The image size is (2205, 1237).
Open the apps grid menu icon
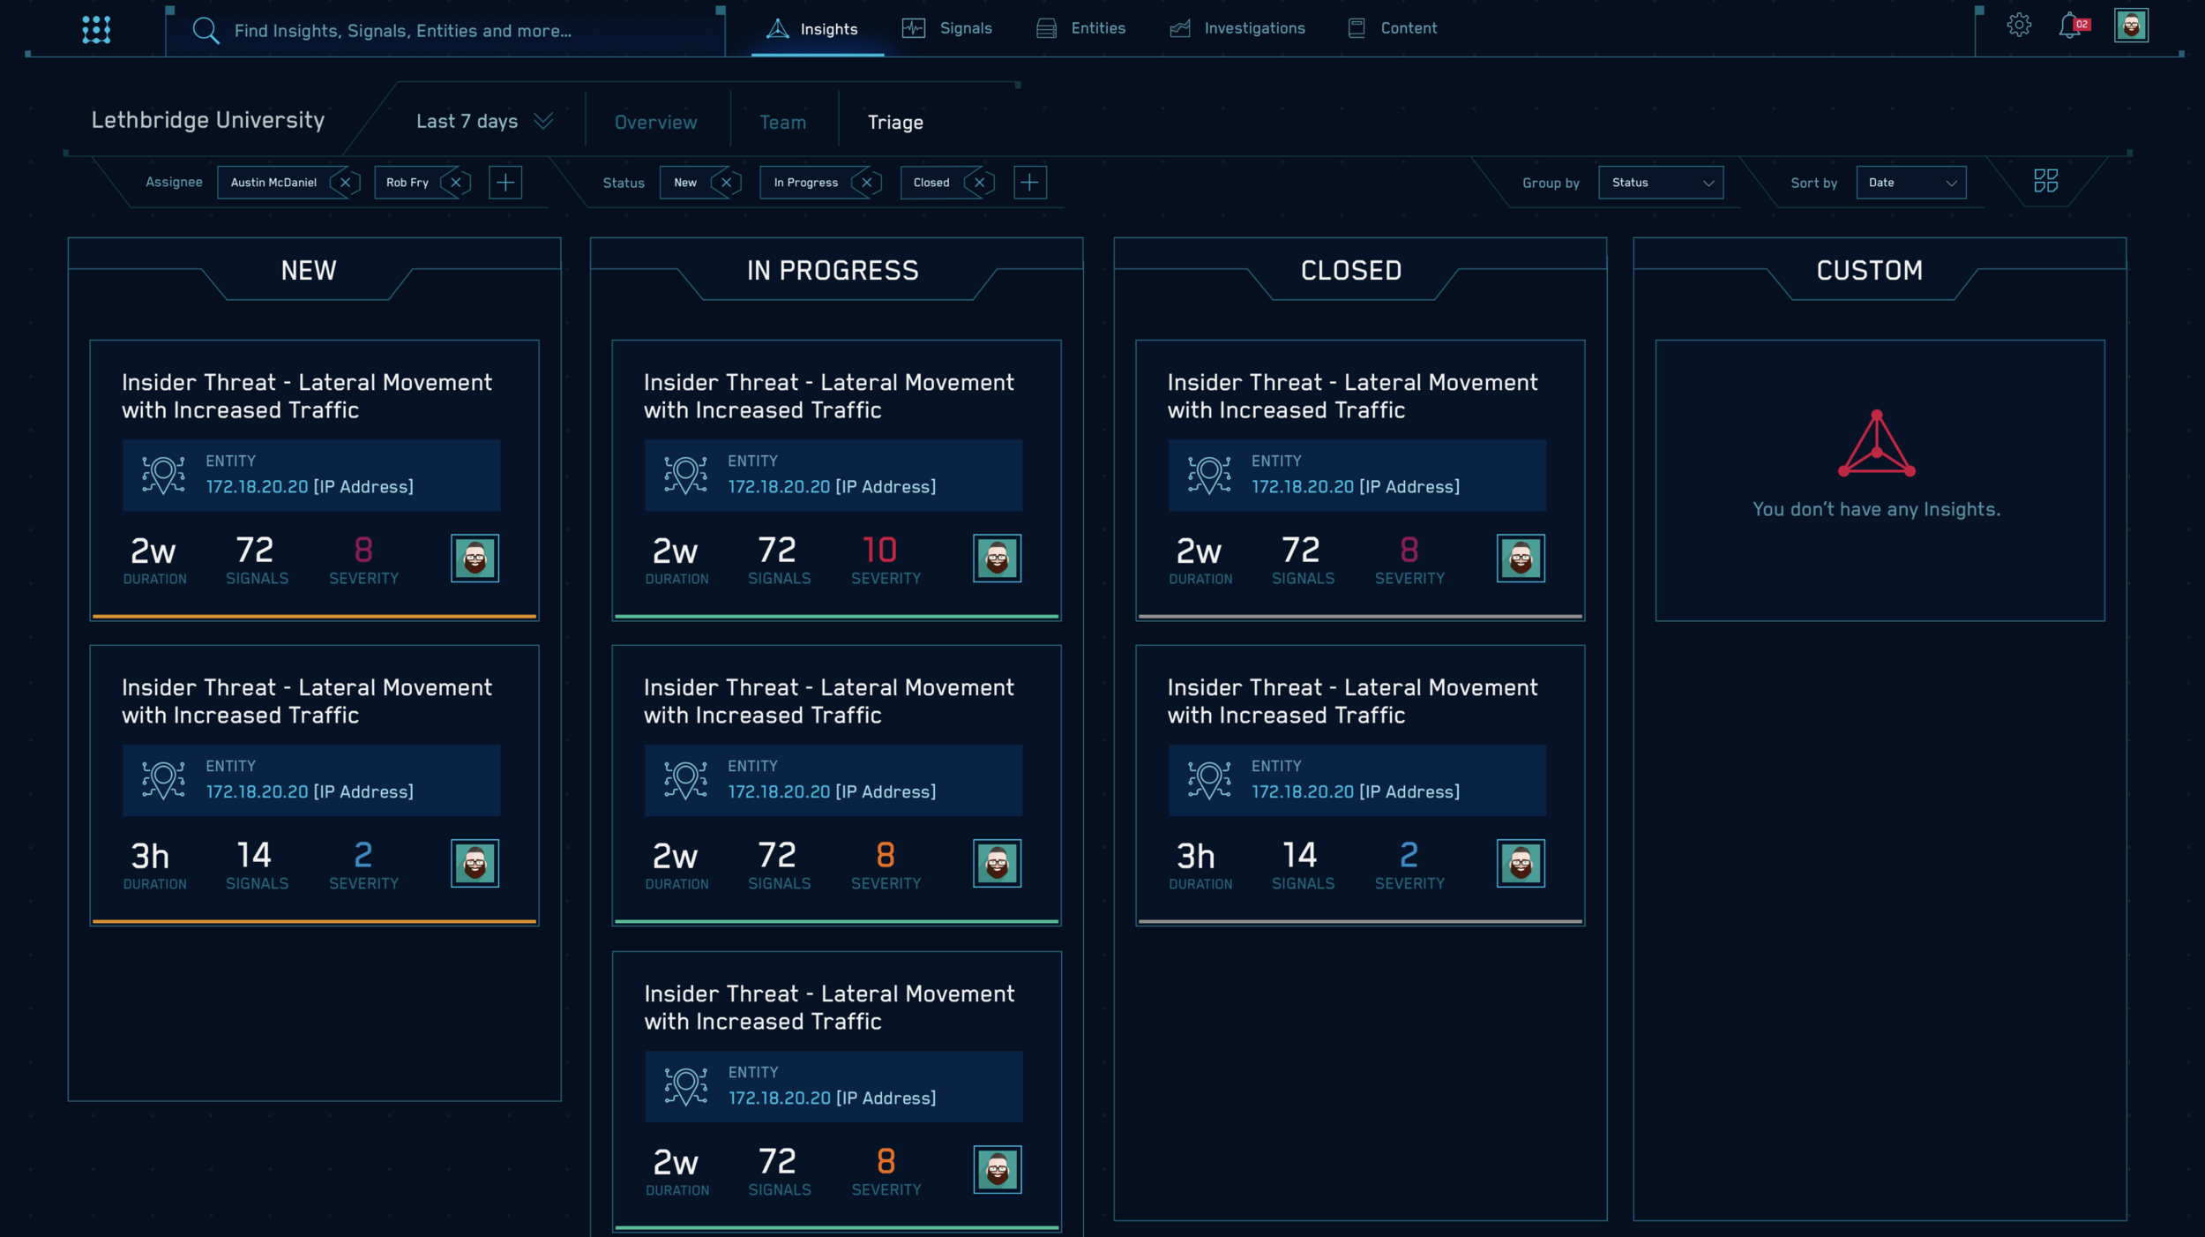(96, 29)
